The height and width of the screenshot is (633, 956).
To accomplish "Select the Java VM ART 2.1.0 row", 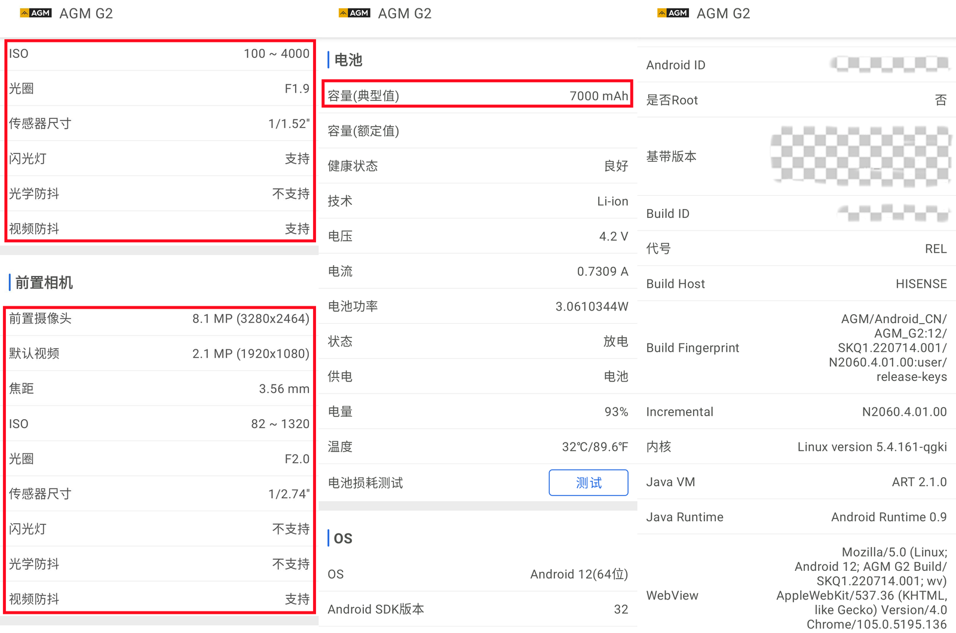I will tap(796, 482).
